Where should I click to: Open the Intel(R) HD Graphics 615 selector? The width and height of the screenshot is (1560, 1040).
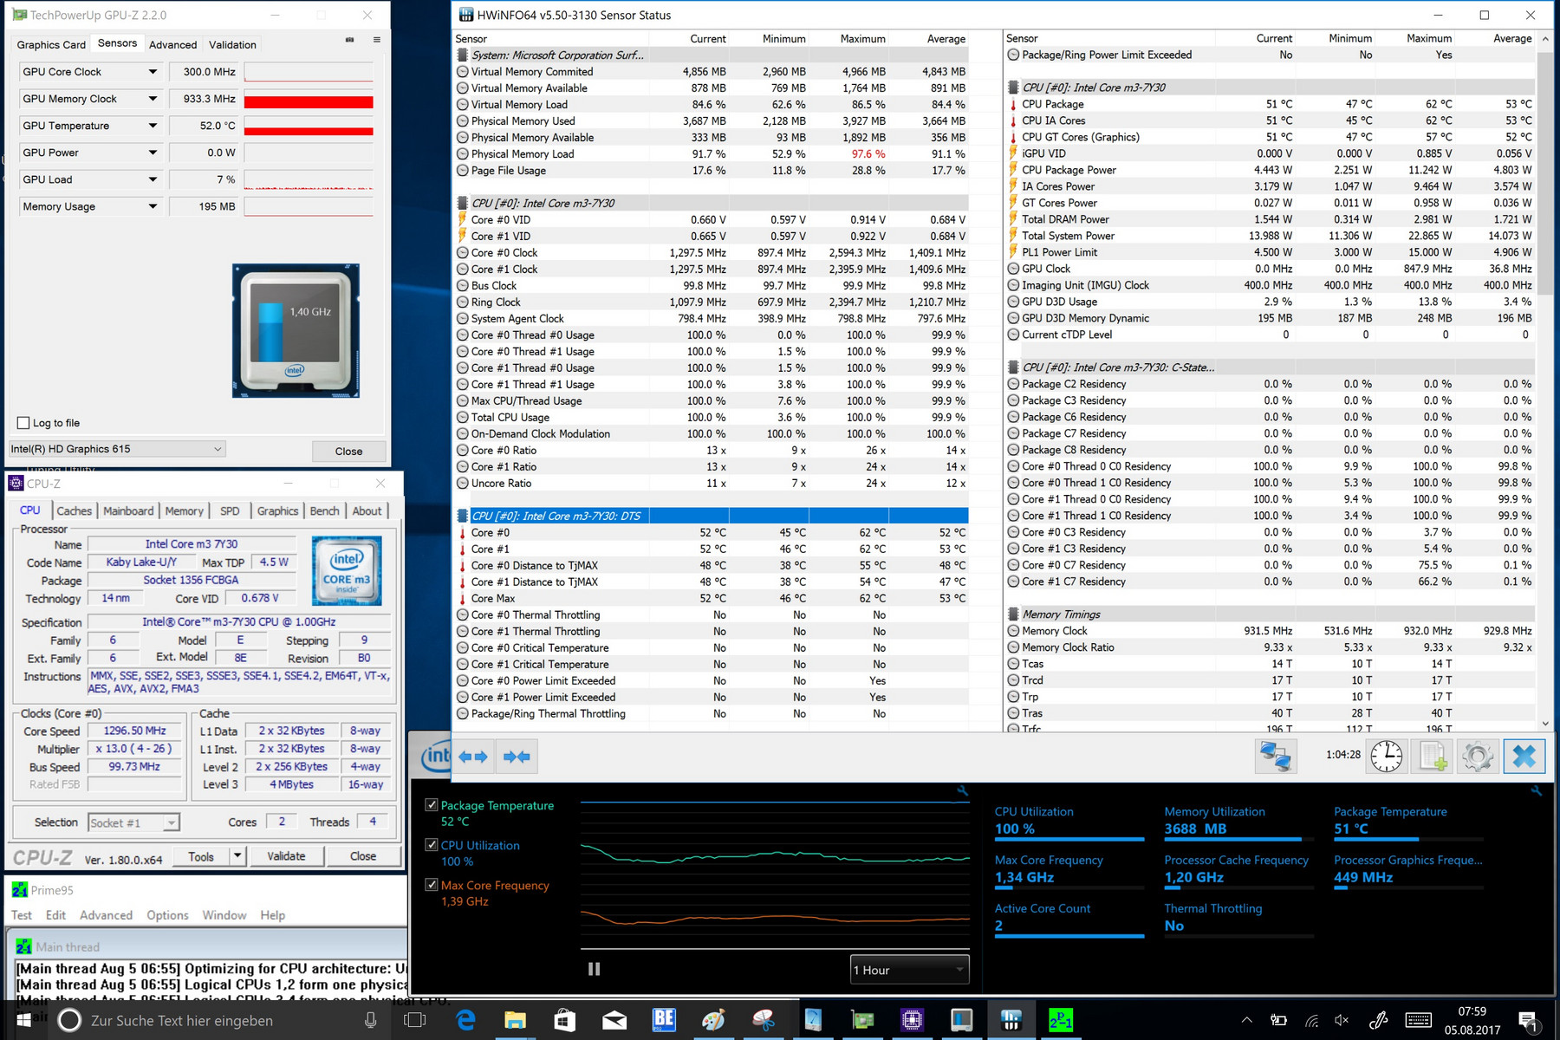117,449
